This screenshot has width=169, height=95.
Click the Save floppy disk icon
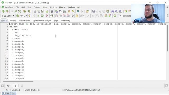point(93,11)
